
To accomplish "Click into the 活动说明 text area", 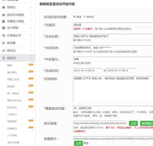I will [113, 89].
